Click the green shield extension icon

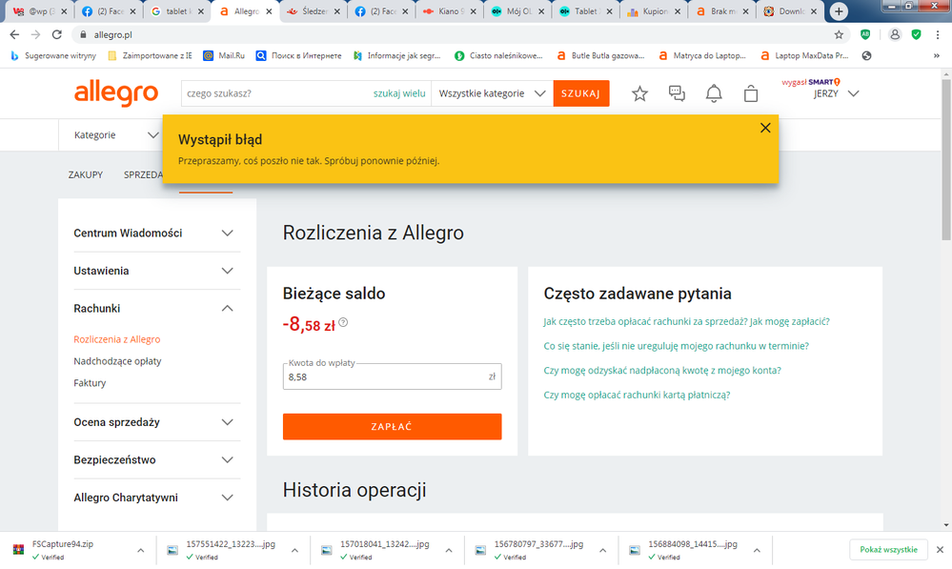[916, 34]
